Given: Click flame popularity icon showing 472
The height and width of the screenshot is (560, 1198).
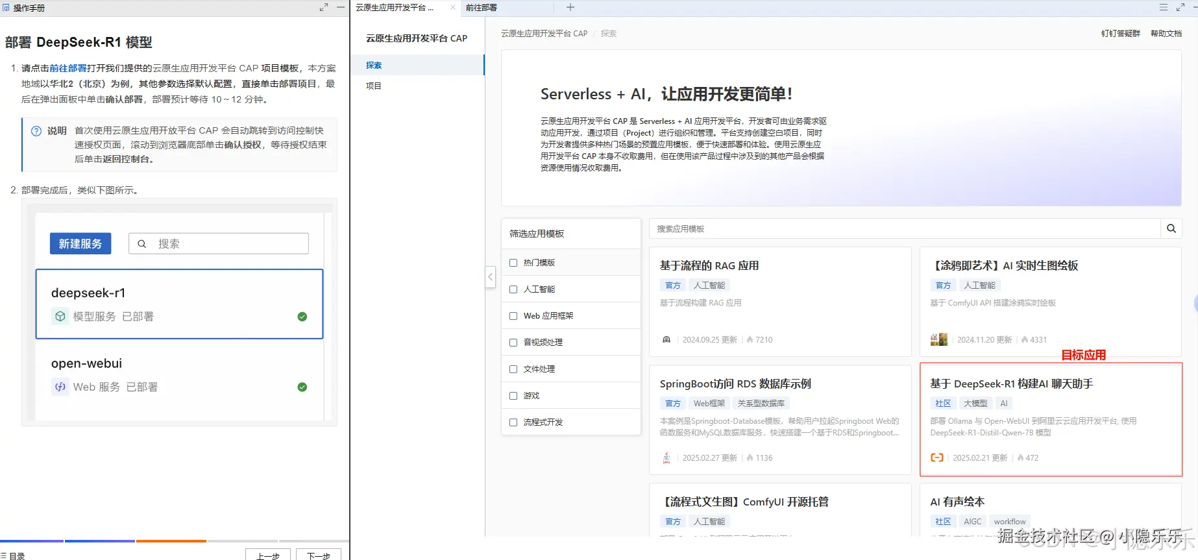Looking at the screenshot, I should point(1021,458).
